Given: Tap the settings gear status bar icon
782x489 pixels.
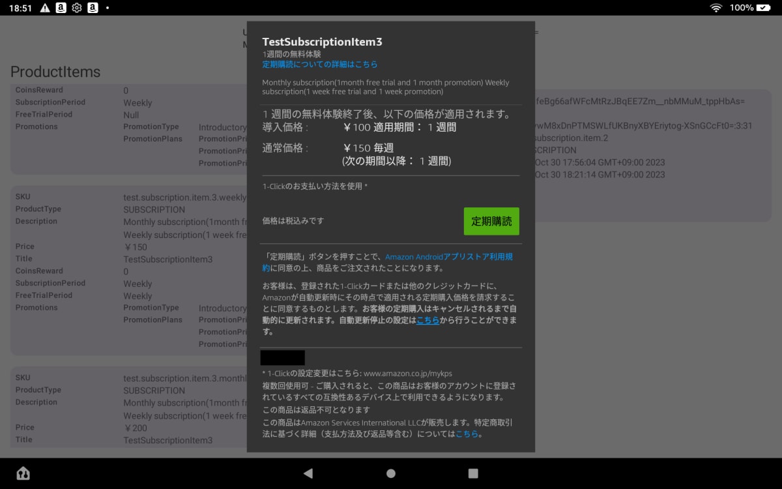Looking at the screenshot, I should click(77, 8).
